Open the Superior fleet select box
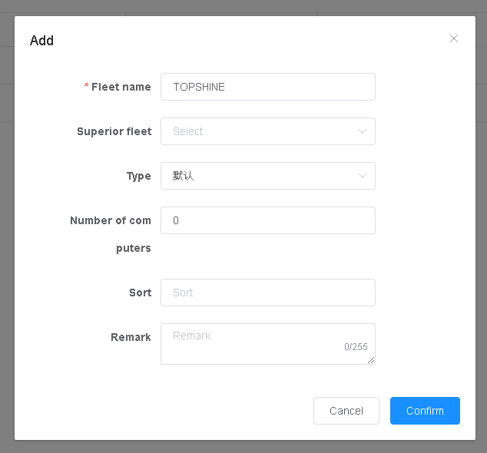Image resolution: width=487 pixels, height=453 pixels. (260, 131)
